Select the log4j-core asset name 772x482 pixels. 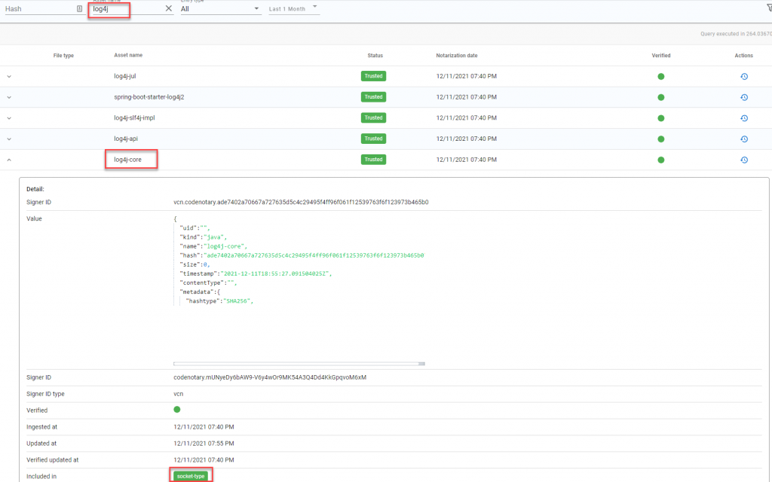(128, 160)
